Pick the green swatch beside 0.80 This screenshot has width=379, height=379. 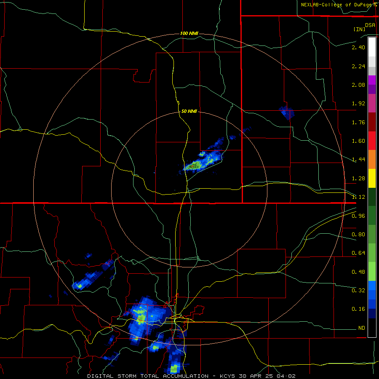(x=372, y=234)
